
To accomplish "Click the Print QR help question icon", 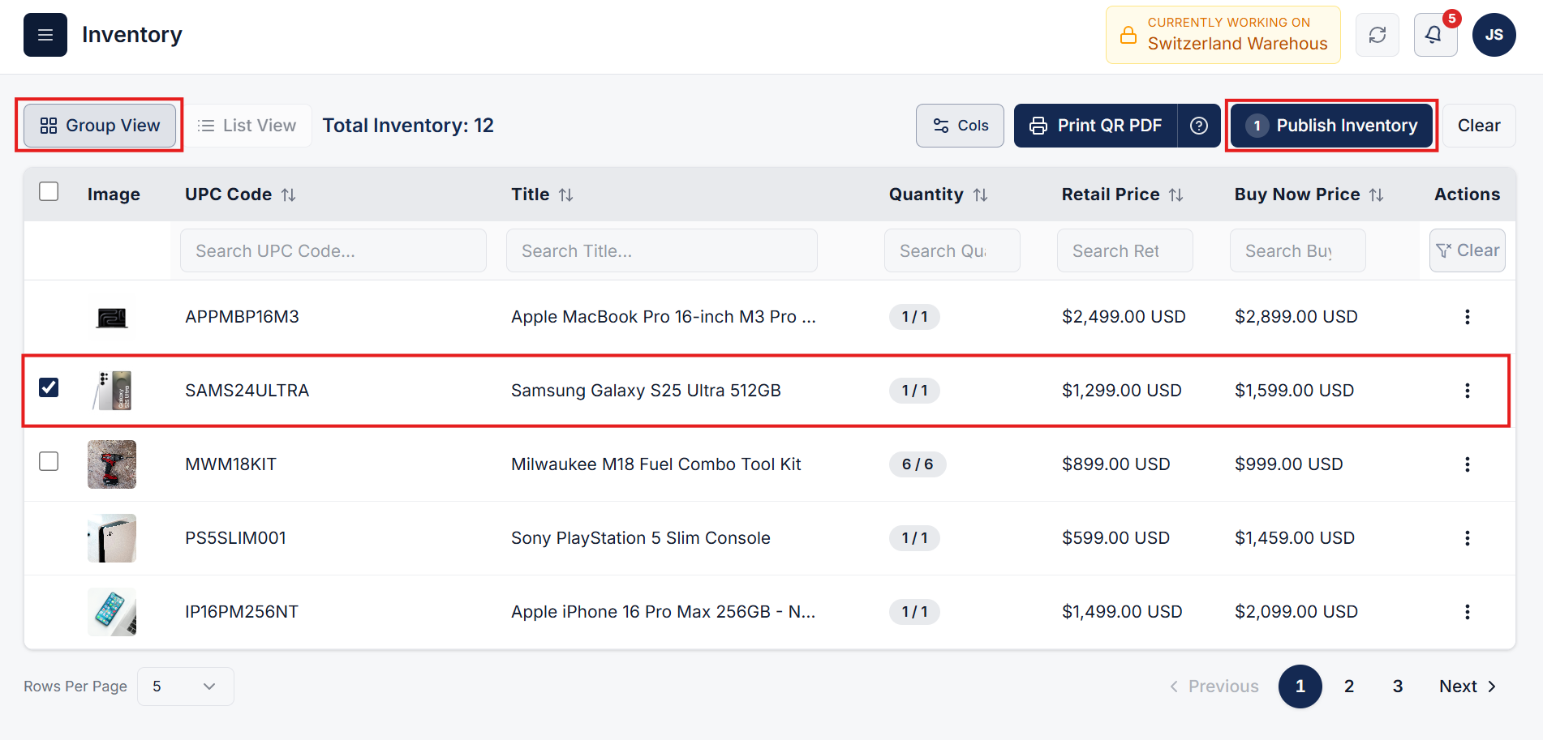I will [1199, 126].
